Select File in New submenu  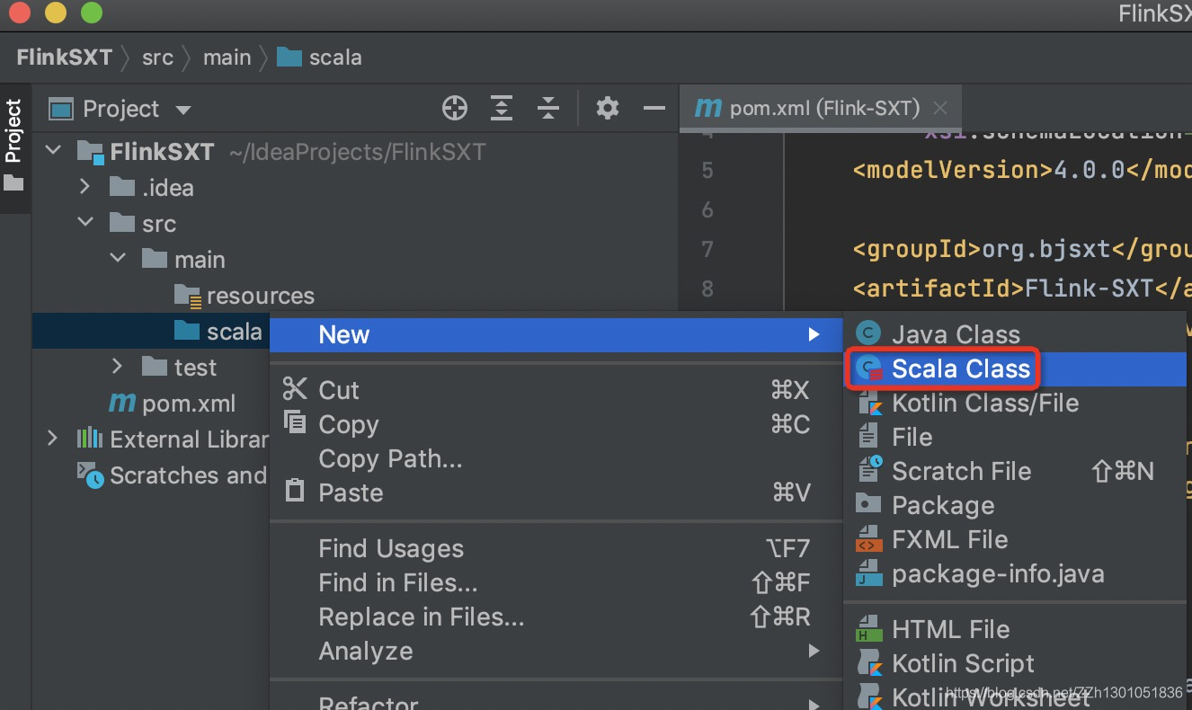tap(1016, 437)
